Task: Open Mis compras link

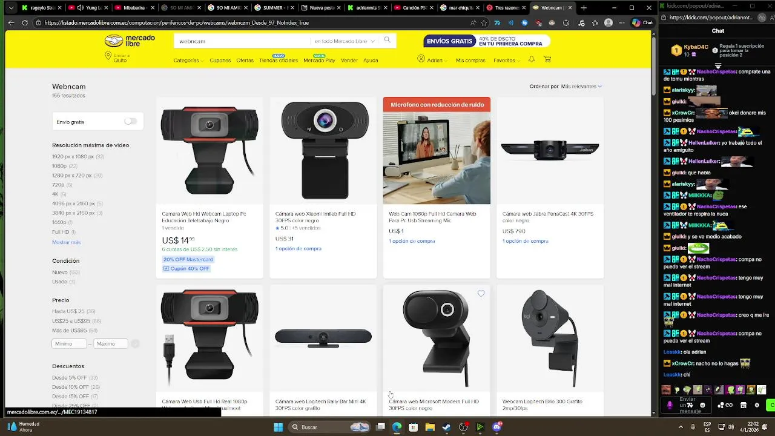Action: [x=470, y=61]
